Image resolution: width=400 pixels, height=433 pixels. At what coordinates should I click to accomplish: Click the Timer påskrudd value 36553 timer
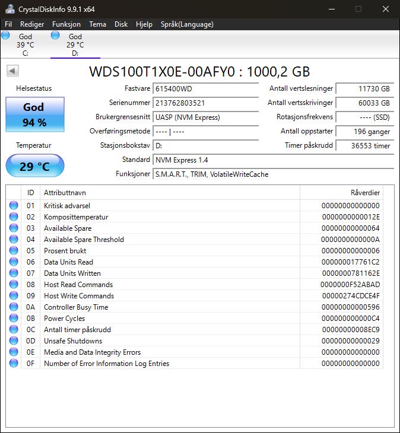(364, 145)
